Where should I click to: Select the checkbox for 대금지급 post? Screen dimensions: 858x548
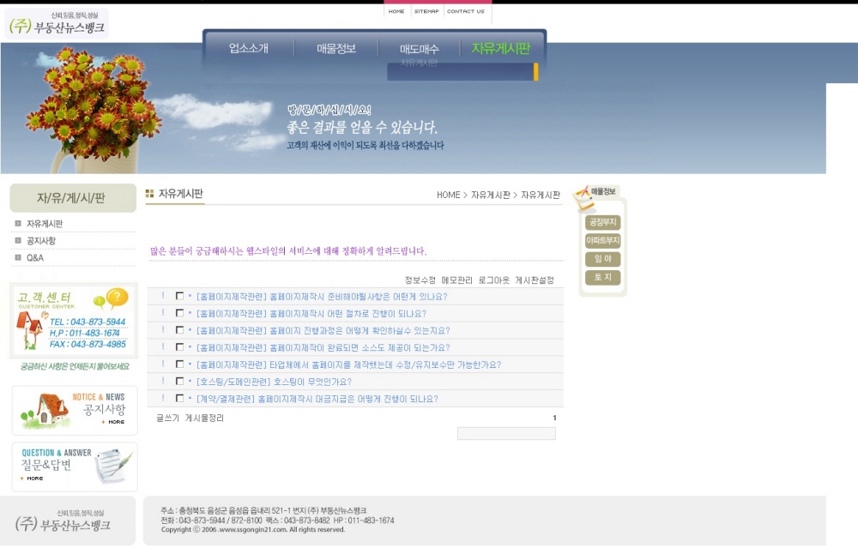point(179,399)
